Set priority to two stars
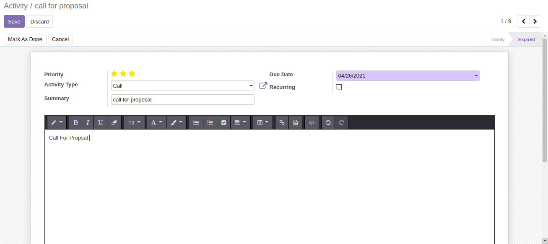548x244 pixels. (x=123, y=74)
